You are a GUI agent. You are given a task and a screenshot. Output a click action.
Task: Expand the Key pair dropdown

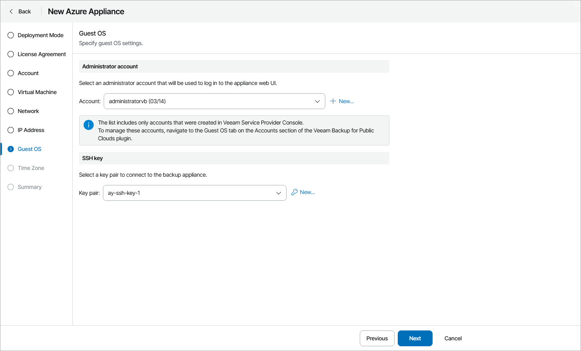[194, 193]
